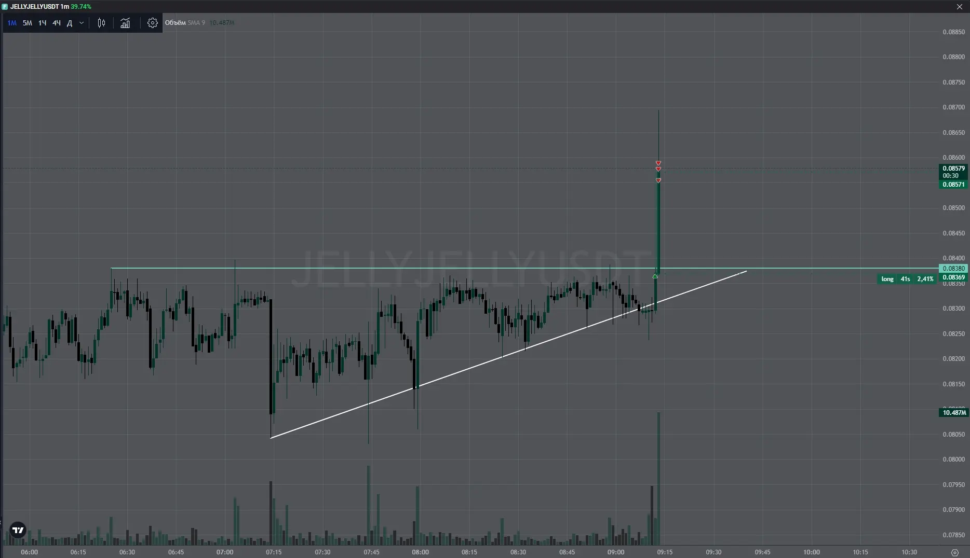
Task: Click the 2,41% position profit tag
Action: [x=925, y=279]
